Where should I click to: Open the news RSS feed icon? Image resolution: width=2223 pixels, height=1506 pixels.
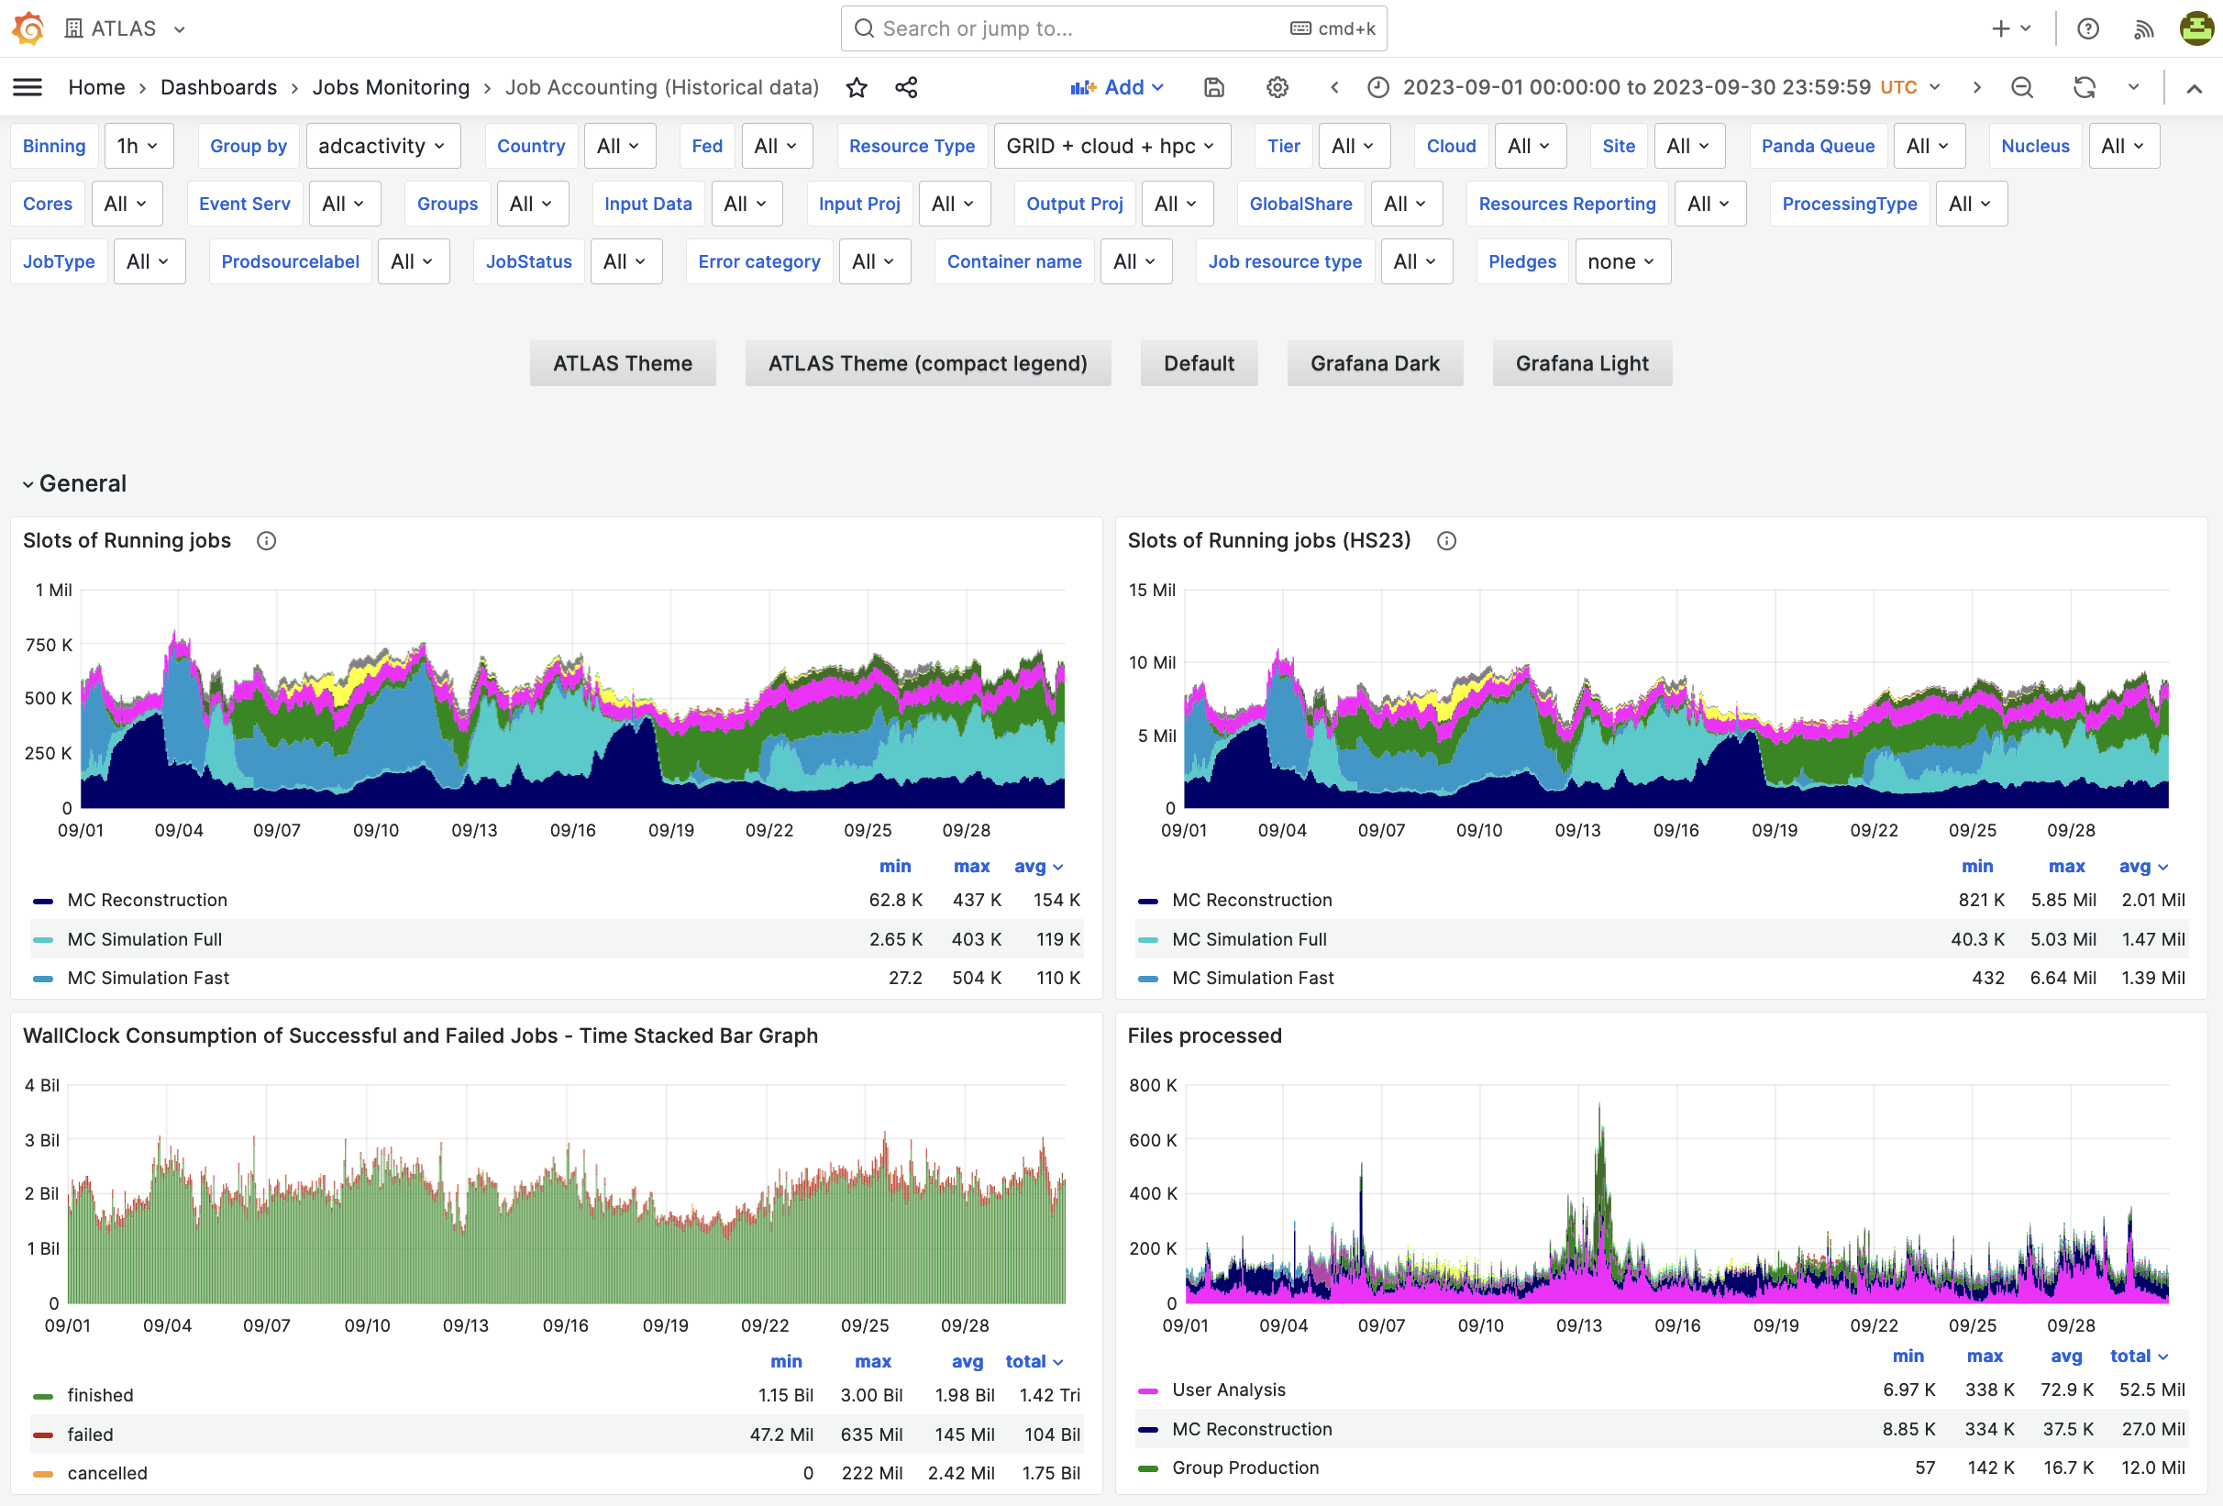[2143, 28]
